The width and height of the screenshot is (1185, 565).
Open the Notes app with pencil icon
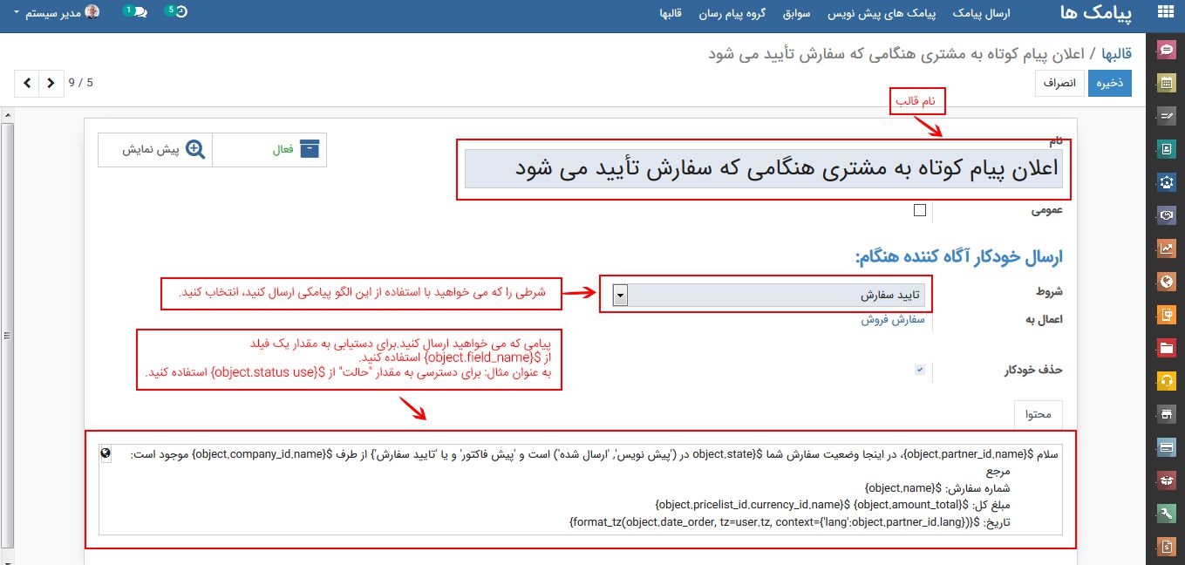tap(1166, 117)
